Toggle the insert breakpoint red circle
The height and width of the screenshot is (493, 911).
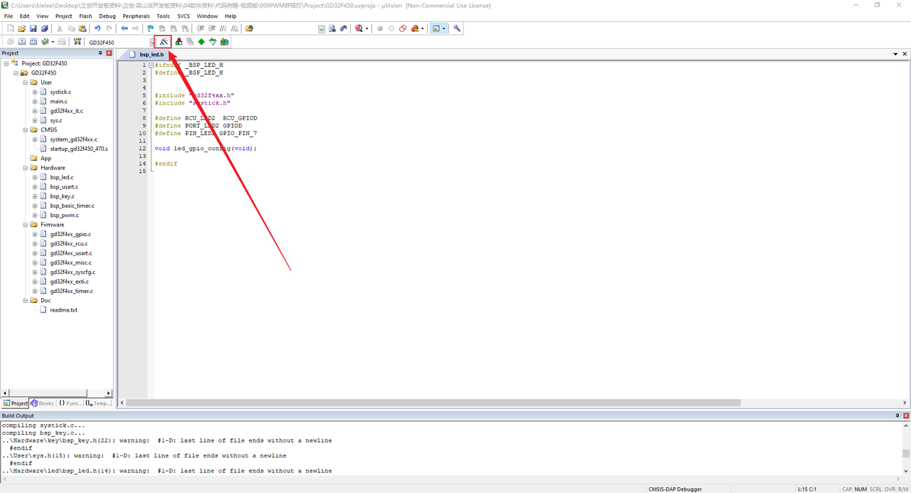tap(379, 28)
